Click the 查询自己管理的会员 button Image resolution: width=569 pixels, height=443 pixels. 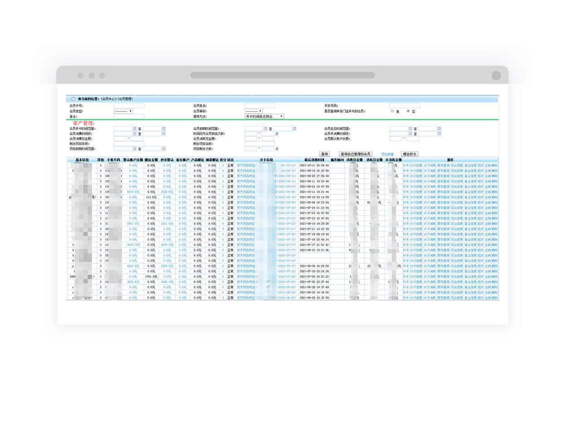coord(356,154)
